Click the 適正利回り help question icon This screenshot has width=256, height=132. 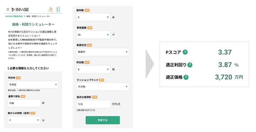[190, 65]
